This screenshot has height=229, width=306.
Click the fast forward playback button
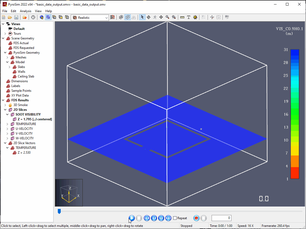[161, 218]
